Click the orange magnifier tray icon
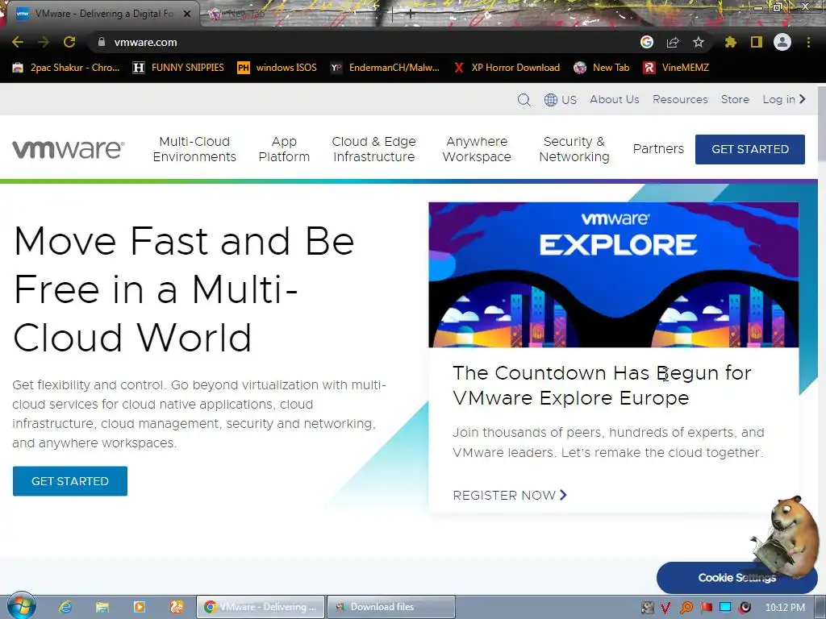The width and height of the screenshot is (826, 619). coord(686,608)
